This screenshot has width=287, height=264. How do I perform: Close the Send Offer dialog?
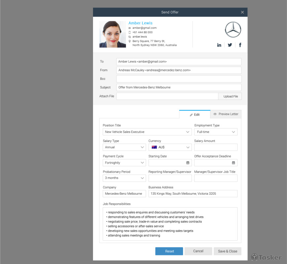[x=242, y=12]
